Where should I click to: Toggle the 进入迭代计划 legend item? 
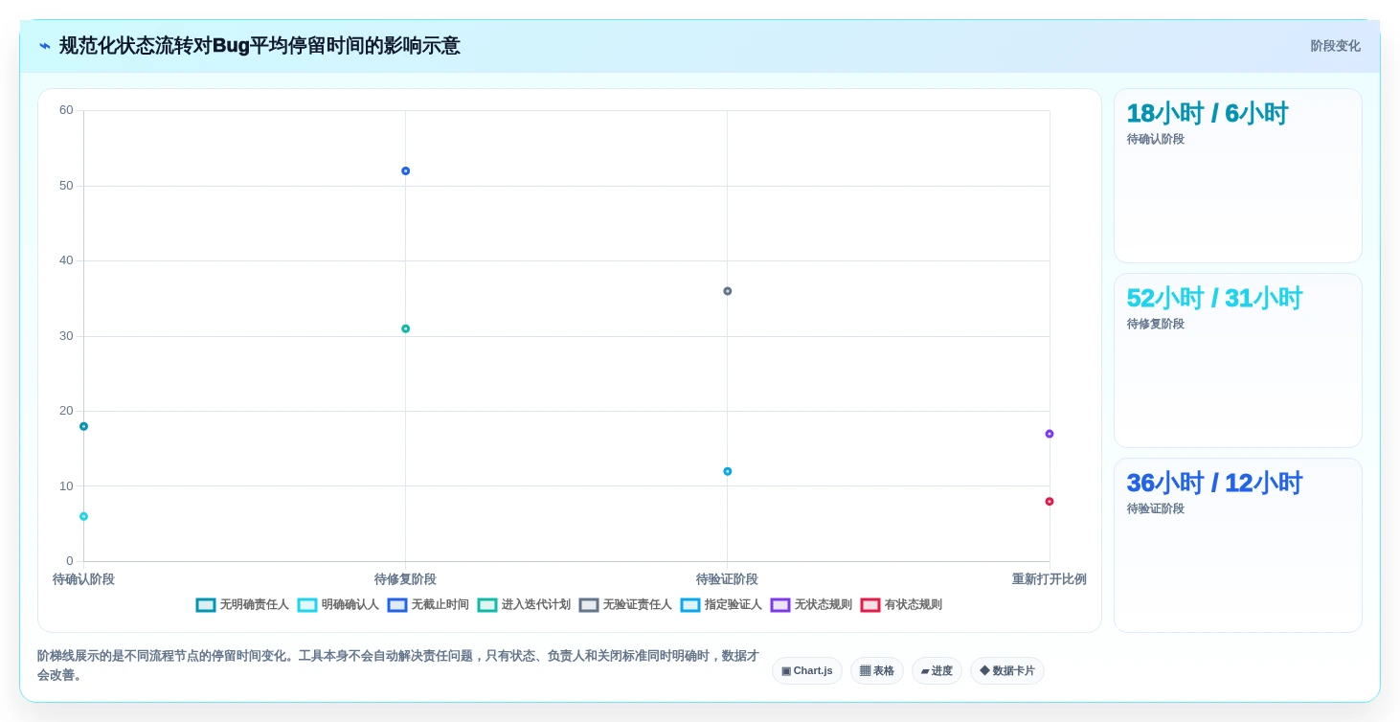coord(524,605)
